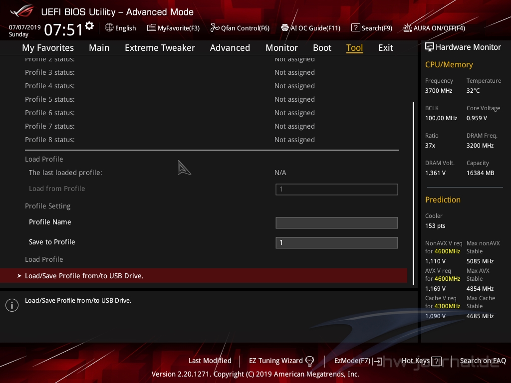
Task: Launch EZ Tuning Wizard
Action: (275, 361)
